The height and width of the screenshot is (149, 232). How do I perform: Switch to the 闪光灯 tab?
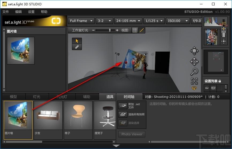click(x=62, y=97)
